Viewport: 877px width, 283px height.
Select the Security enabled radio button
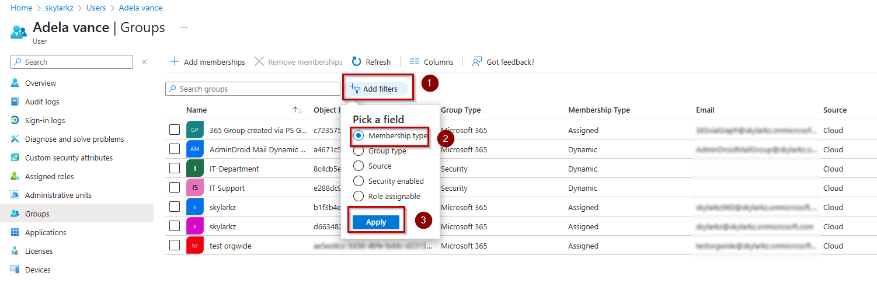359,181
